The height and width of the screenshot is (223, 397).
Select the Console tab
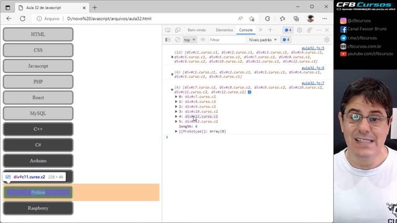(246, 30)
